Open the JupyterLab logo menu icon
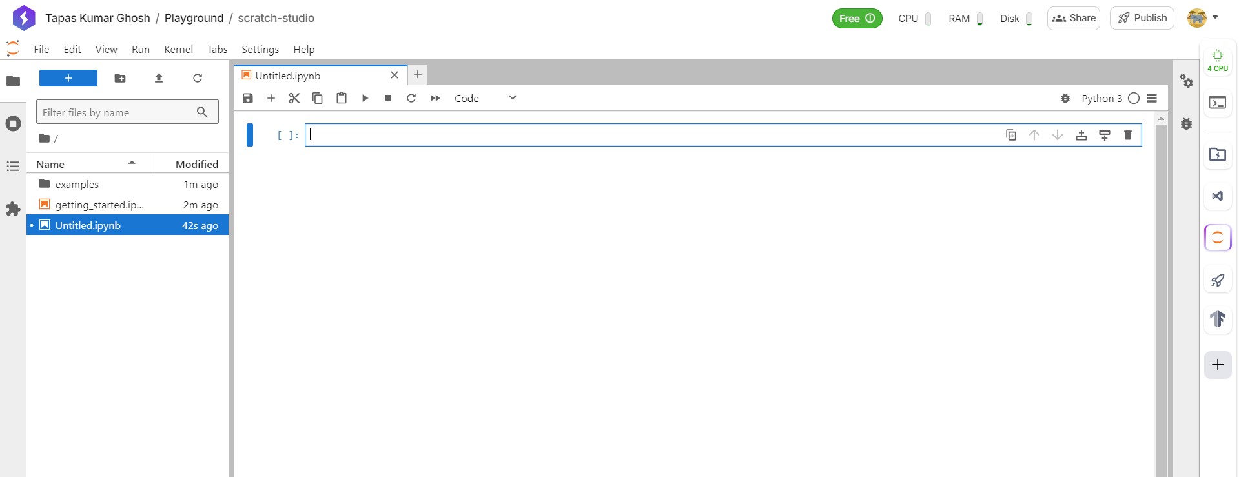The height and width of the screenshot is (477, 1239). [x=13, y=49]
